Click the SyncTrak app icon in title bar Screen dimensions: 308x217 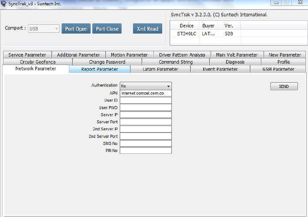pos(4,4)
